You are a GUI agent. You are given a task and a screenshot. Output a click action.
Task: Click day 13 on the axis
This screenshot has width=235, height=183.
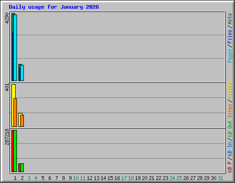click(96, 178)
